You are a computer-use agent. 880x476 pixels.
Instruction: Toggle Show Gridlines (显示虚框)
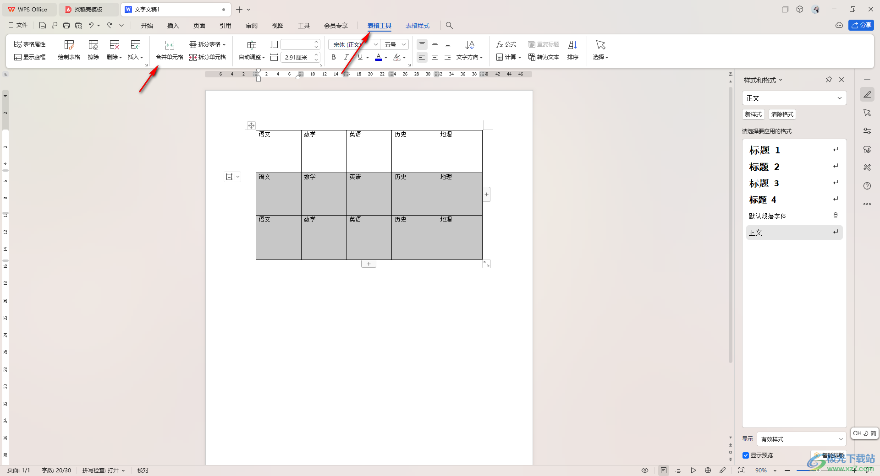[x=30, y=57]
